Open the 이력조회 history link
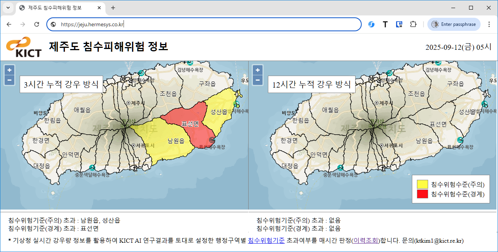 [x=366, y=240]
